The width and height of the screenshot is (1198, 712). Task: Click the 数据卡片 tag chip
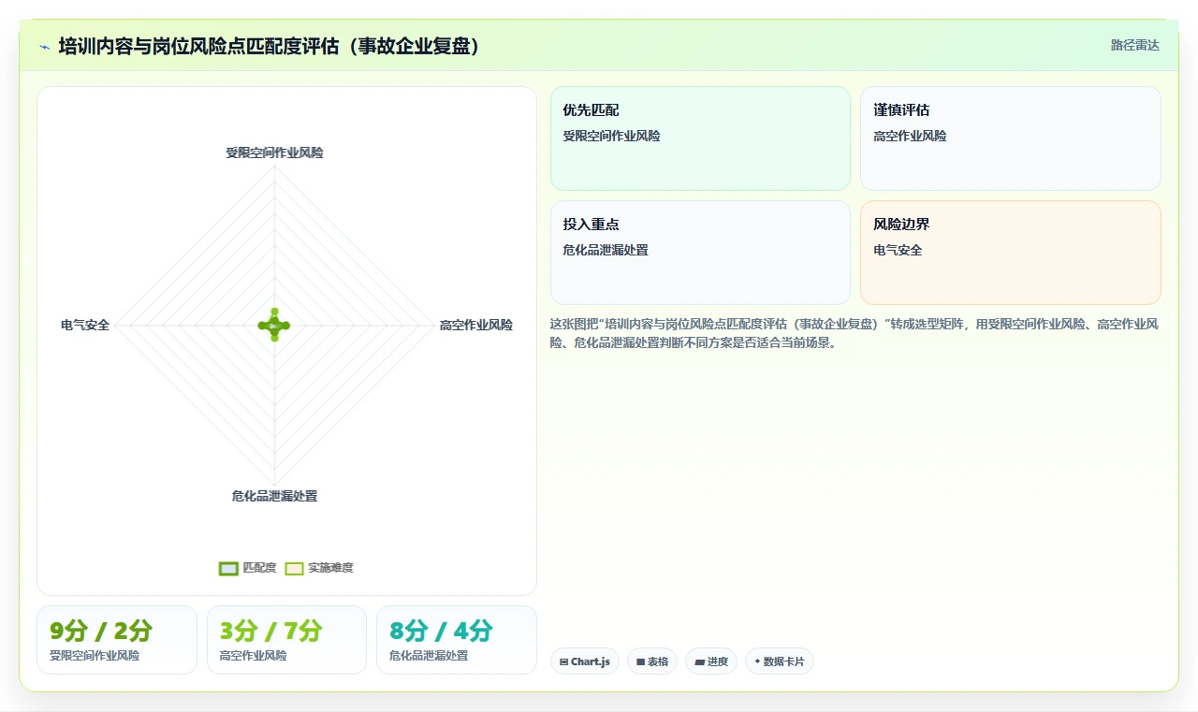tap(780, 661)
